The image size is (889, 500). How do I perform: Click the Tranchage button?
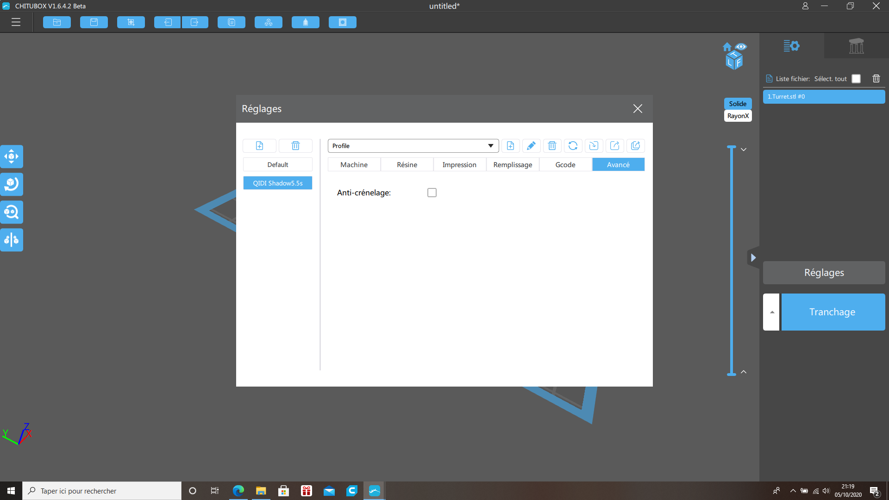point(833,312)
